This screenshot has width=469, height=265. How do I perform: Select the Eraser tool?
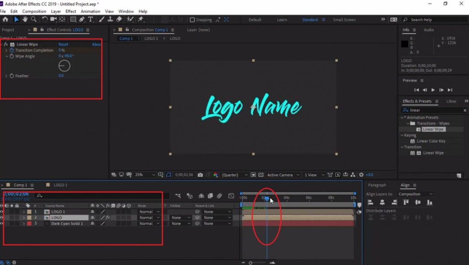click(118, 19)
